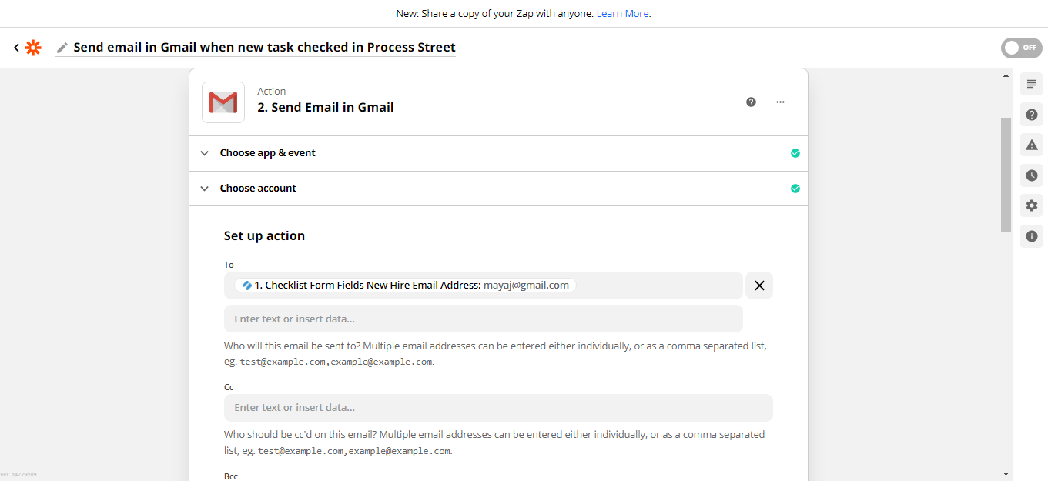
Task: Follow the Learn More link
Action: click(622, 14)
